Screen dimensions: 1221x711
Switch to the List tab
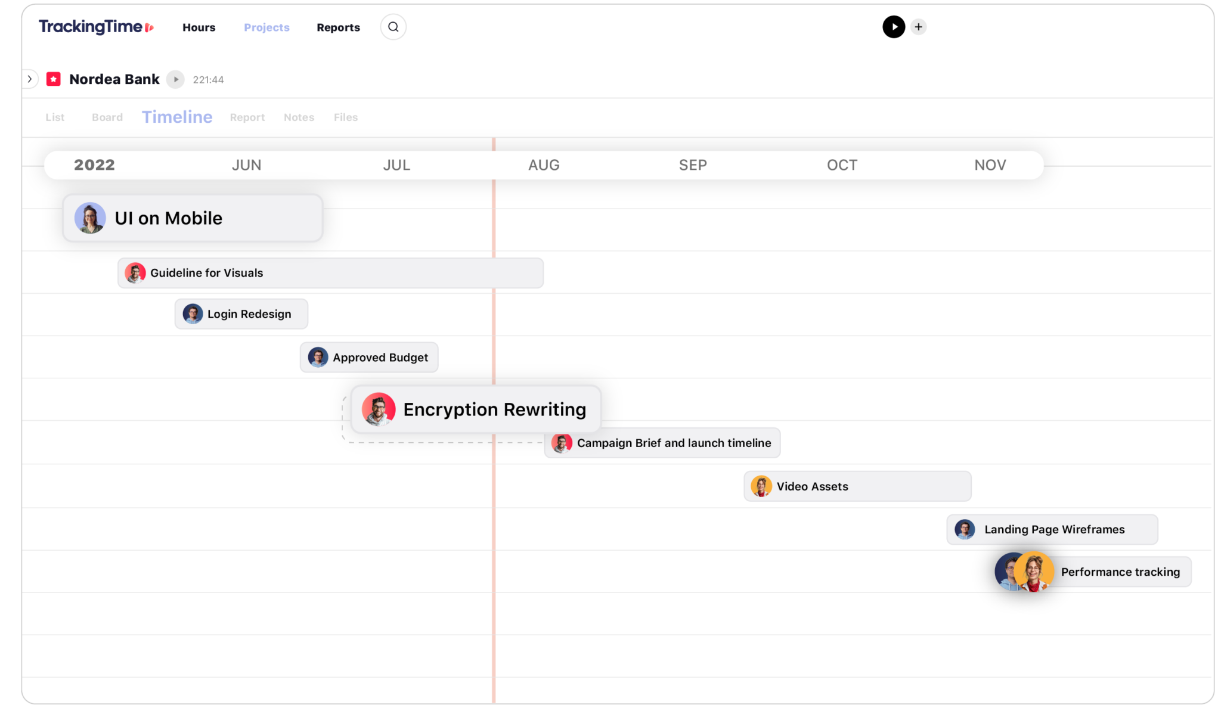[x=55, y=117]
